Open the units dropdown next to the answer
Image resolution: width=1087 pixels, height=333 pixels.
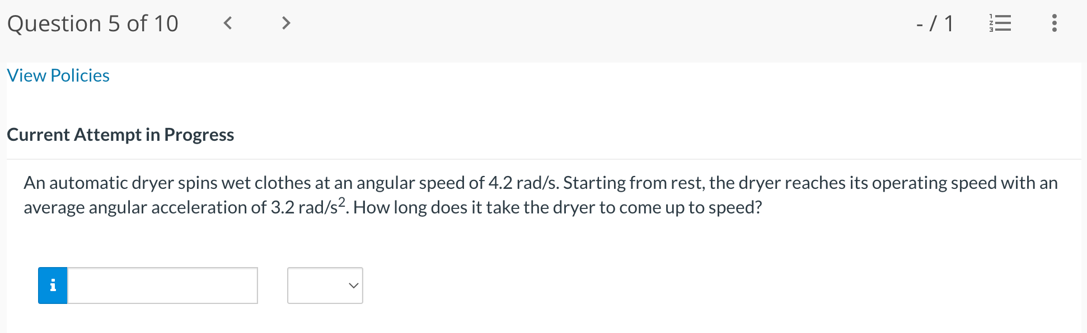325,286
